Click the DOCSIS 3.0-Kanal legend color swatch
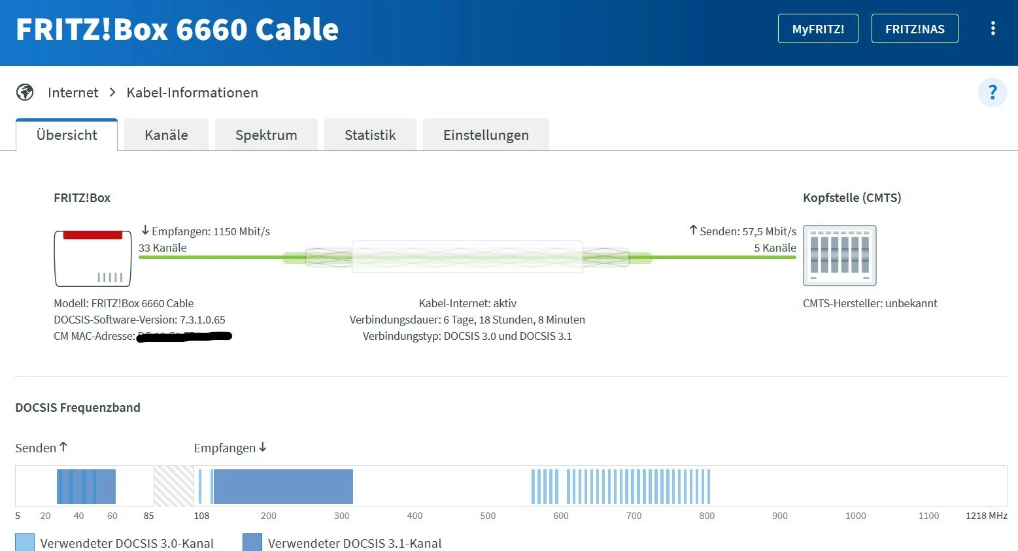1018x551 pixels. coord(25,543)
